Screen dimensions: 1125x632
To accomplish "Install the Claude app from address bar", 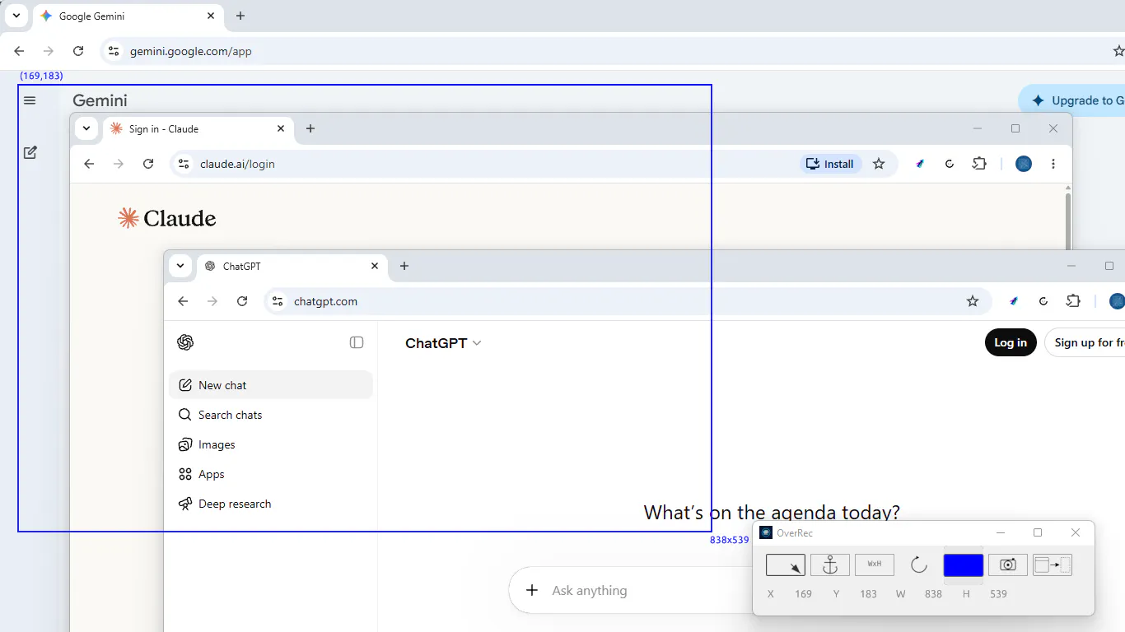I will [x=830, y=164].
